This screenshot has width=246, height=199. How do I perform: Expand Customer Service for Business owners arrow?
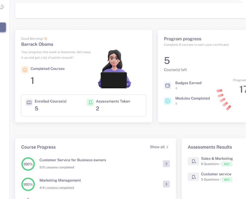coord(166,164)
